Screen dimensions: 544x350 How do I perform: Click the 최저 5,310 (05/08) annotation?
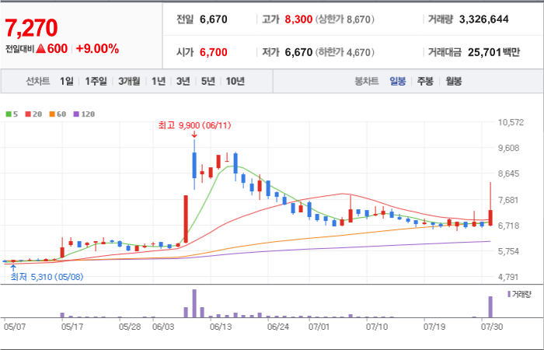[x=47, y=277]
